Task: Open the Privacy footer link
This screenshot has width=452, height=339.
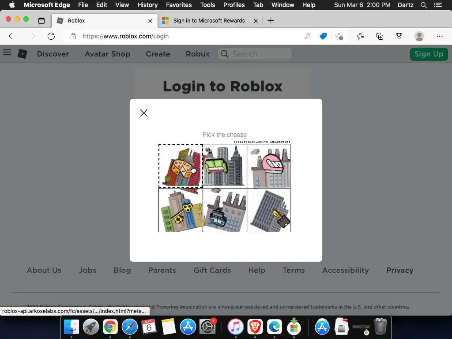Action: (399, 270)
